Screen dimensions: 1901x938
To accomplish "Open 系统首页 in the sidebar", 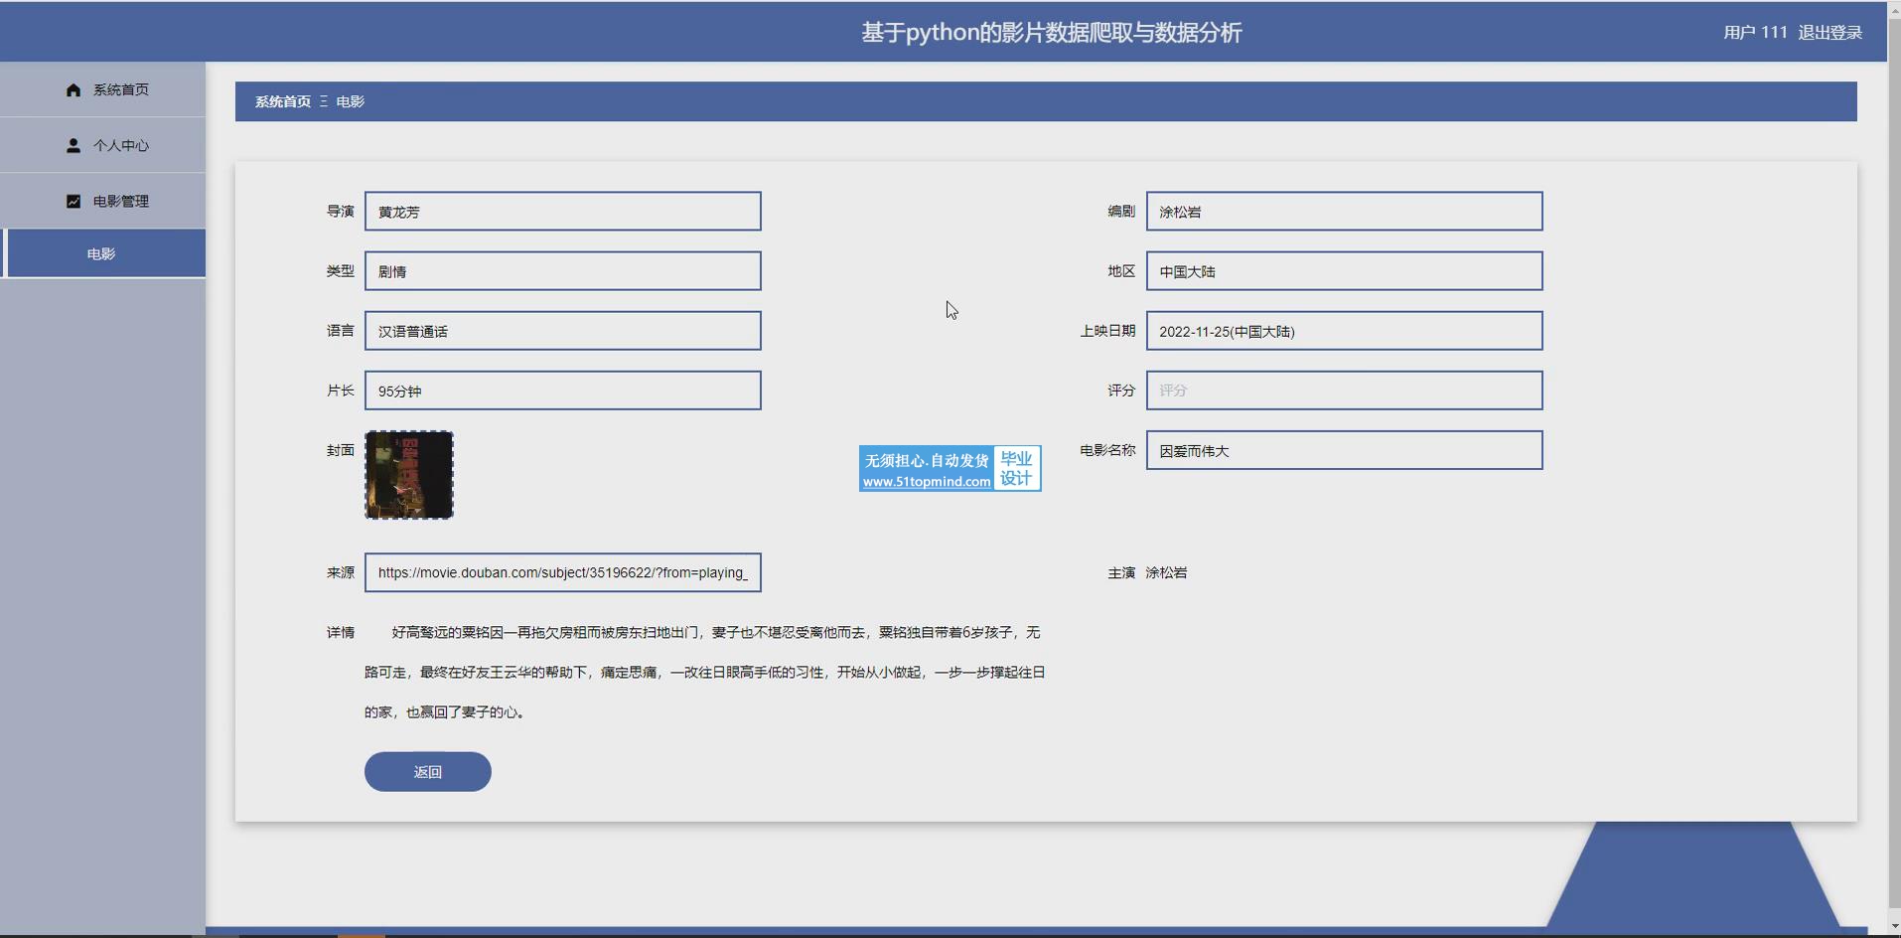I will pyautogui.click(x=102, y=89).
